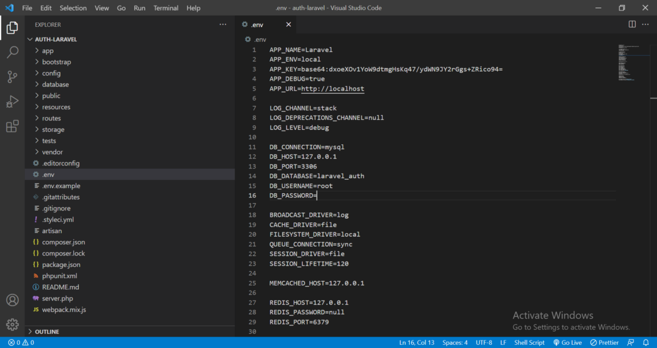The height and width of the screenshot is (348, 657).
Task: Expand the routes folder
Action: click(x=130, y=118)
